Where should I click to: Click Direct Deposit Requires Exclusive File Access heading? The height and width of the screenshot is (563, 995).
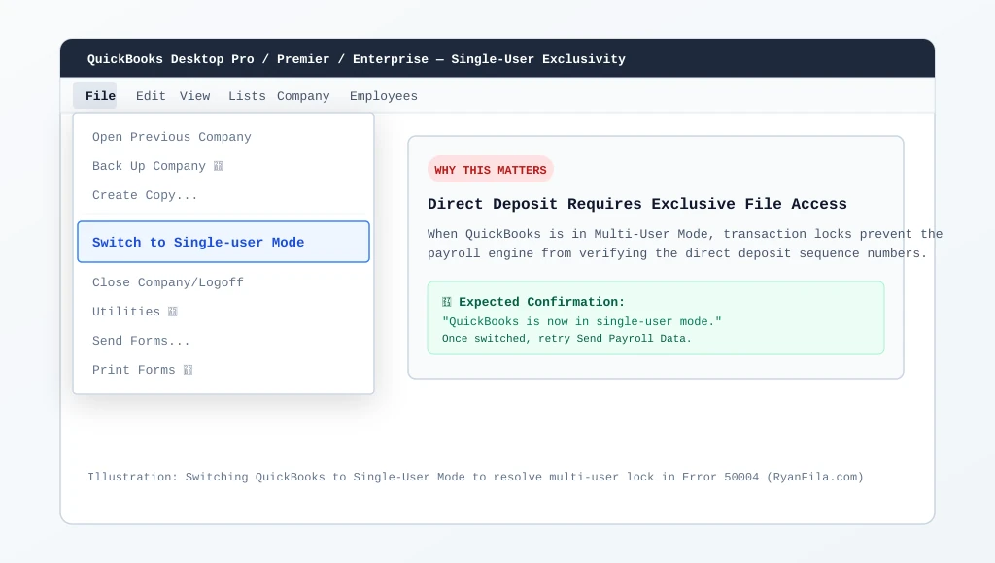point(637,204)
